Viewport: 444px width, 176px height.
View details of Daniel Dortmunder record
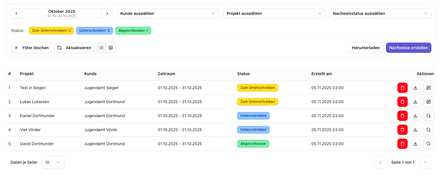(x=428, y=116)
